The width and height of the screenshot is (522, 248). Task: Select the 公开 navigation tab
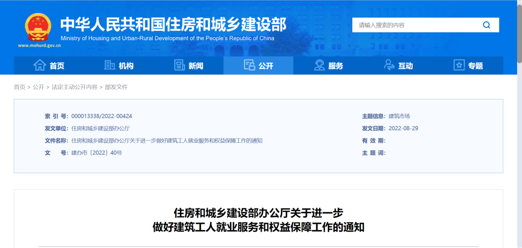click(x=258, y=66)
